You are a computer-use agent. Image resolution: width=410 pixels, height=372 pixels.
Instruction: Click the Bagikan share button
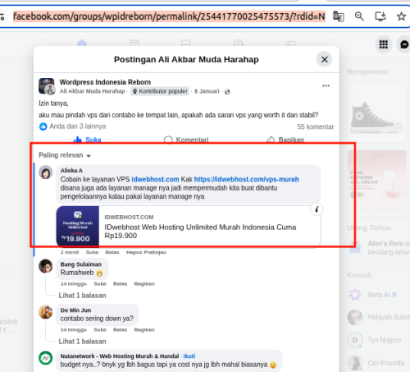(285, 140)
